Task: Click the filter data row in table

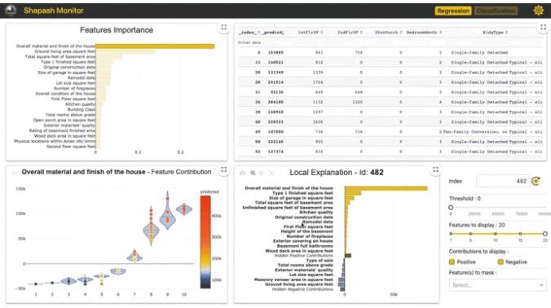Action: pos(390,42)
